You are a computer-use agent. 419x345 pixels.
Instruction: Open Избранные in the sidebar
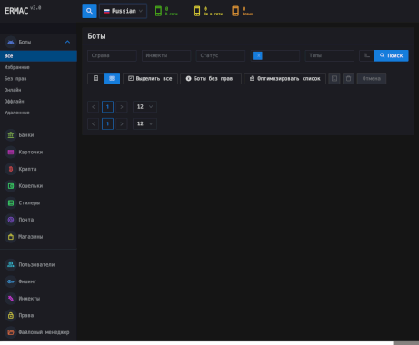pyautogui.click(x=17, y=67)
